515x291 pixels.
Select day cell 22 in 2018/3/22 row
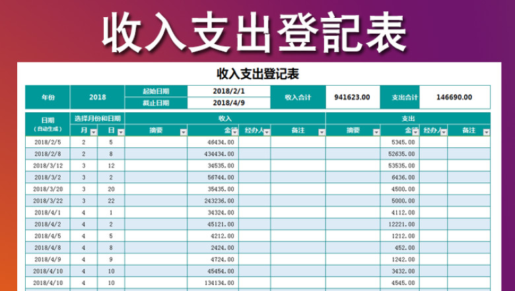111,201
